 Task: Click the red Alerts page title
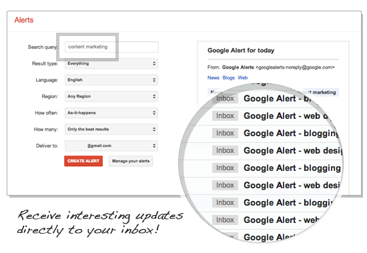click(24, 20)
